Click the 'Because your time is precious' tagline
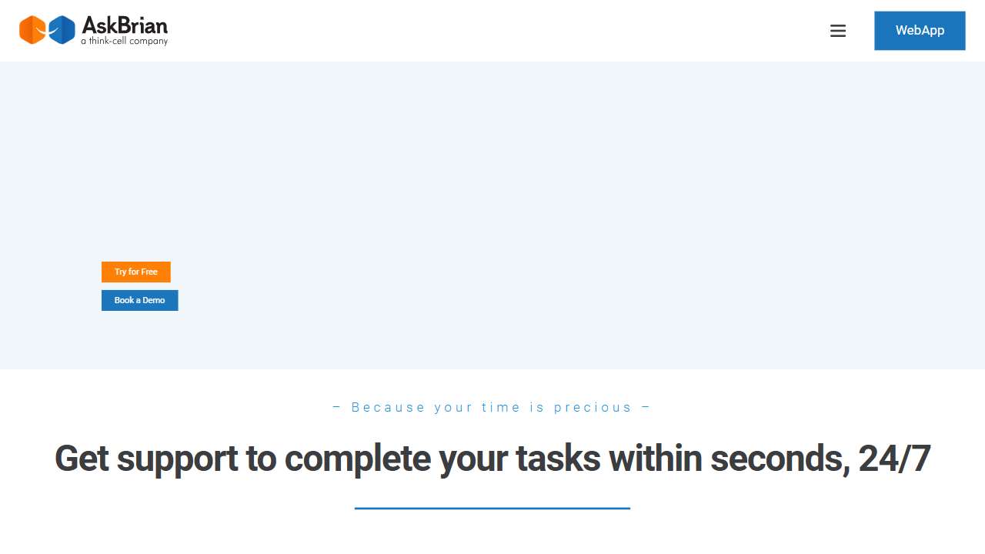 pos(492,407)
